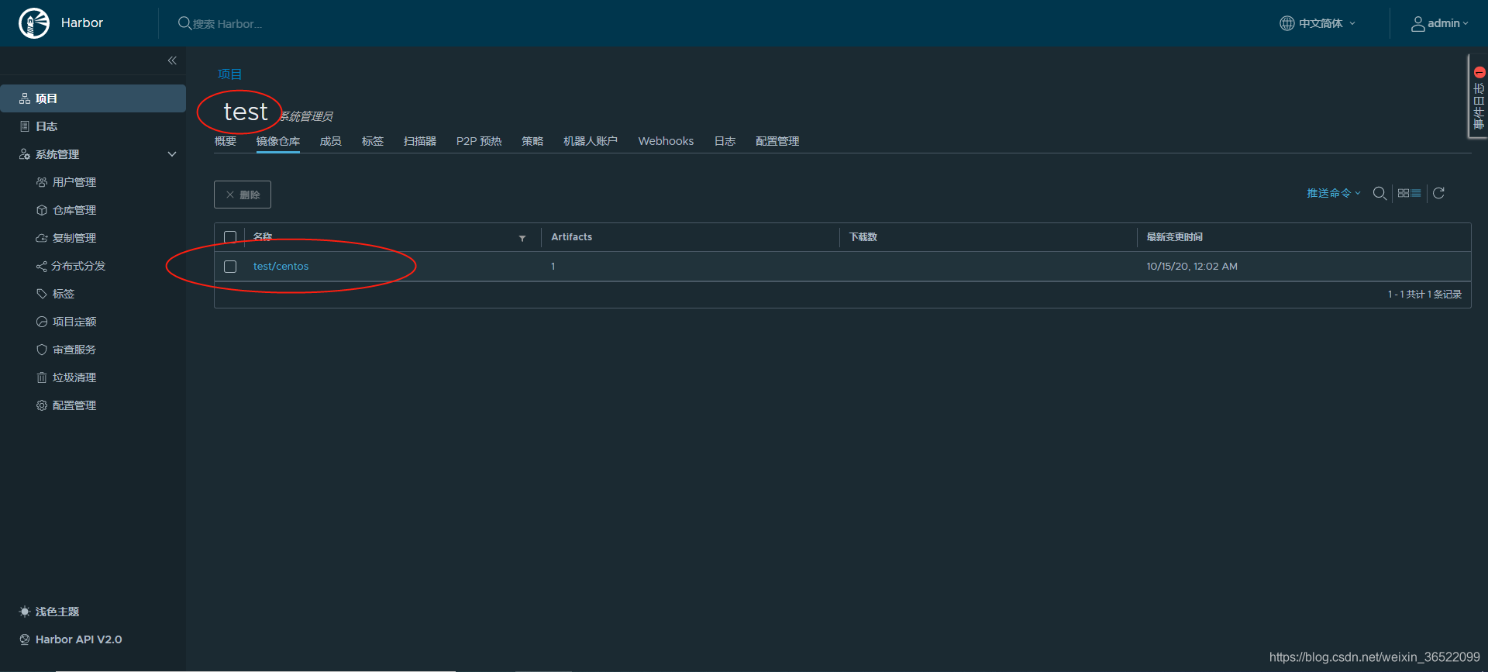The image size is (1488, 672).
Task: Open the repository search icon in toolbar
Action: [x=1379, y=193]
